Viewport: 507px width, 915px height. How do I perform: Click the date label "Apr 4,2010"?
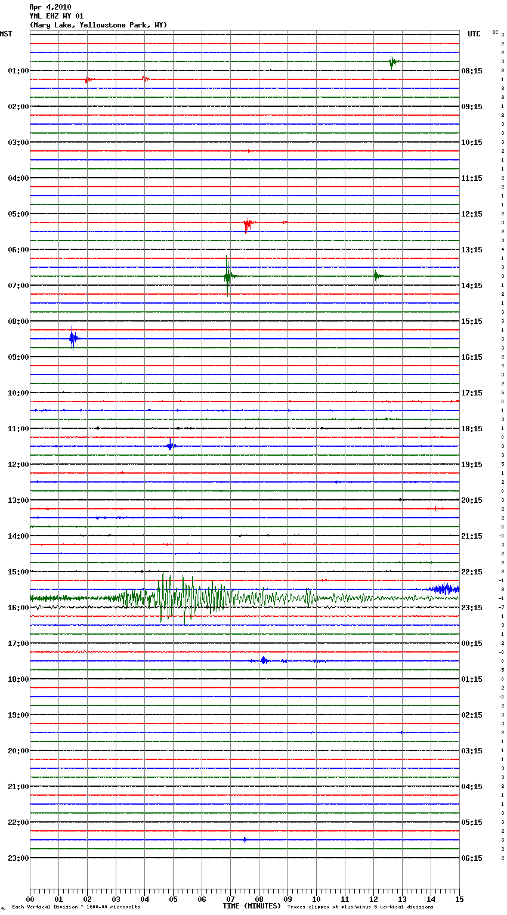click(x=50, y=7)
